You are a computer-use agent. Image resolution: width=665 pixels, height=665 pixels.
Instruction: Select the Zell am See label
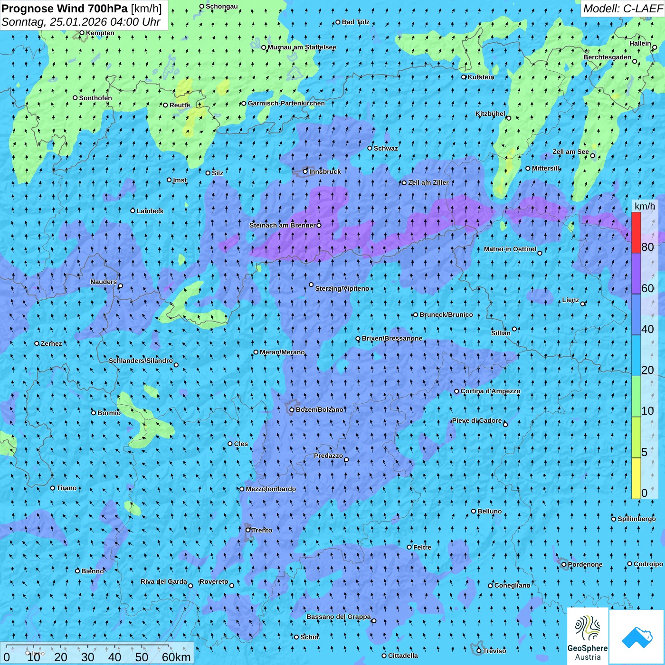pos(570,152)
